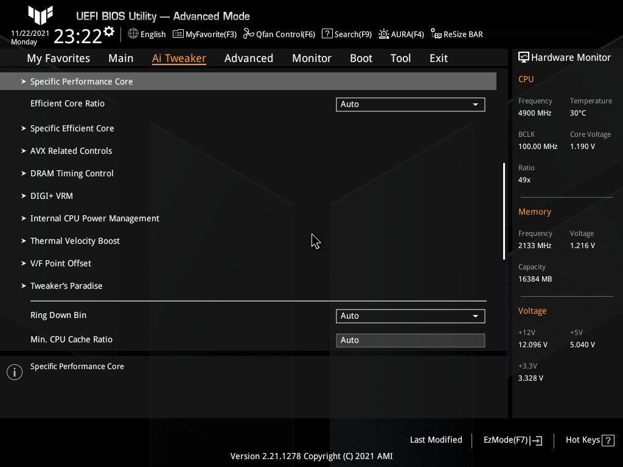Click AURA(F4) label

coord(407,35)
